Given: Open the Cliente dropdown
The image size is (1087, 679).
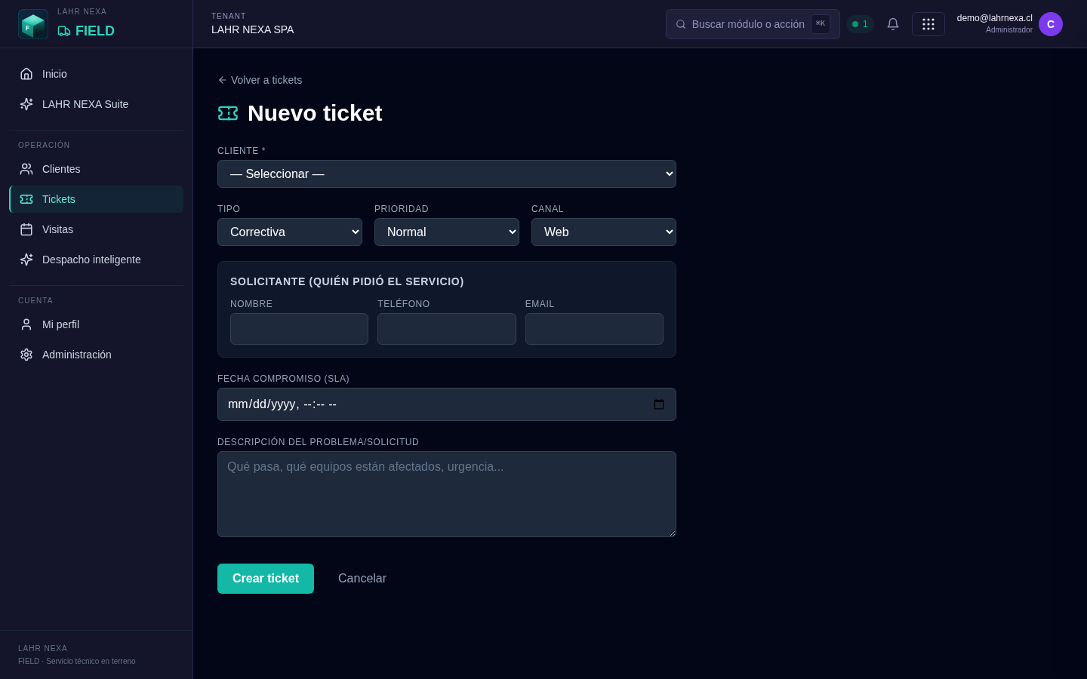Looking at the screenshot, I should (x=447, y=174).
